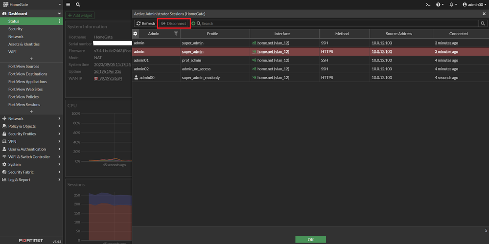Select the admin02 session row
The height and width of the screenshot is (244, 489).
tap(310, 69)
